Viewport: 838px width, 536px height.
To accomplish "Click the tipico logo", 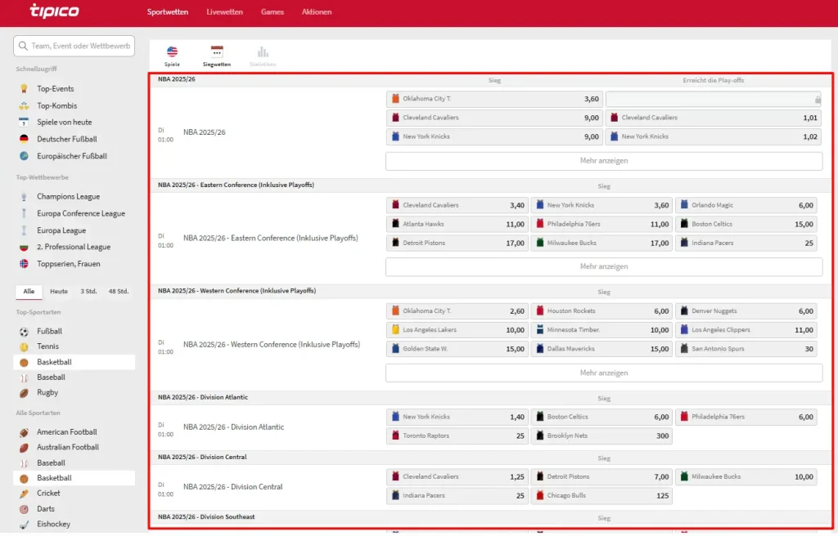I will coord(54,11).
